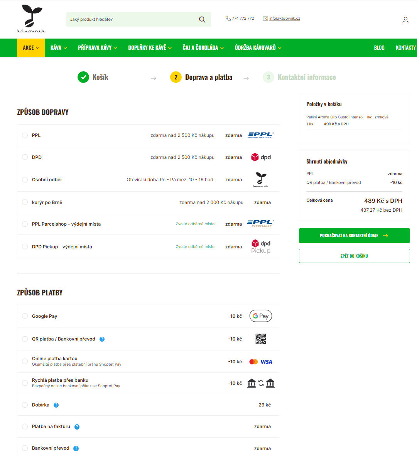The width and height of the screenshot is (417, 457).
Task: Select PPL delivery radio button
Action: coord(25,135)
